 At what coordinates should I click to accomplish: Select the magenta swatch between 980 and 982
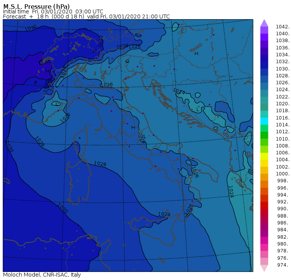264,240
